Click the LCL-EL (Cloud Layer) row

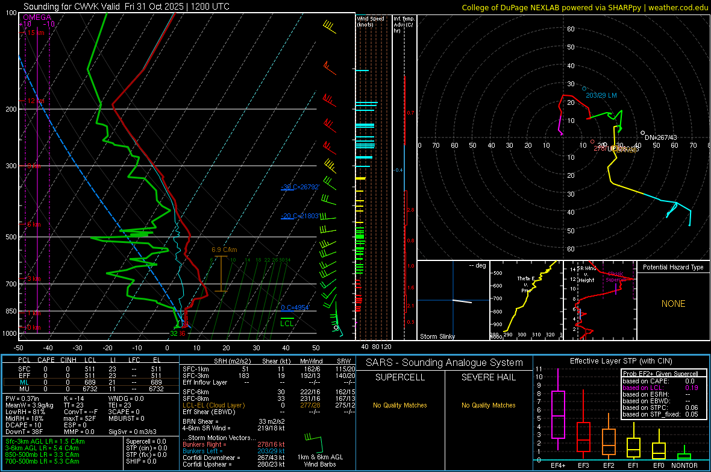[269, 405]
